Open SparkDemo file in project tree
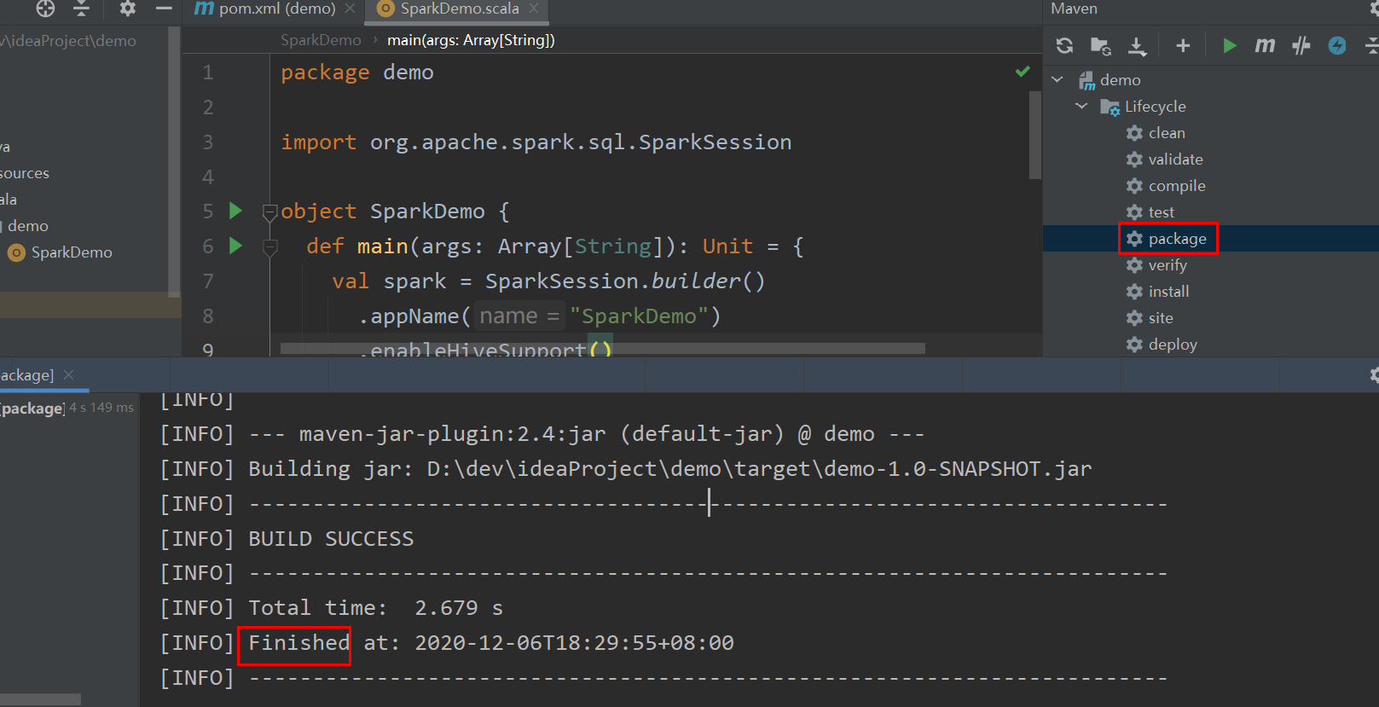 click(71, 252)
